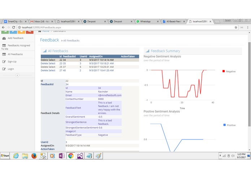Click the site info icon in address bar
The width and height of the screenshot is (251, 178).
tap(20, 27)
